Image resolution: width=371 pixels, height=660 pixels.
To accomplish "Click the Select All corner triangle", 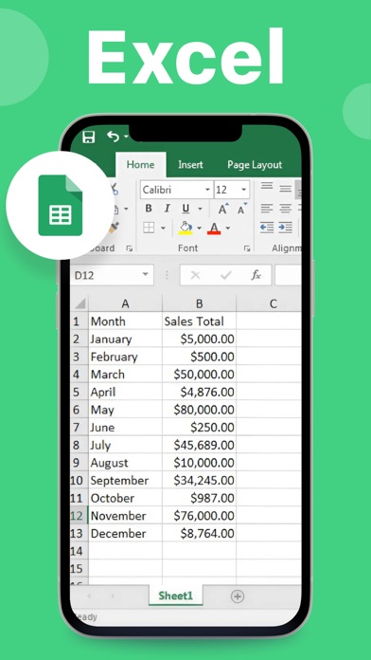I will 79,303.
